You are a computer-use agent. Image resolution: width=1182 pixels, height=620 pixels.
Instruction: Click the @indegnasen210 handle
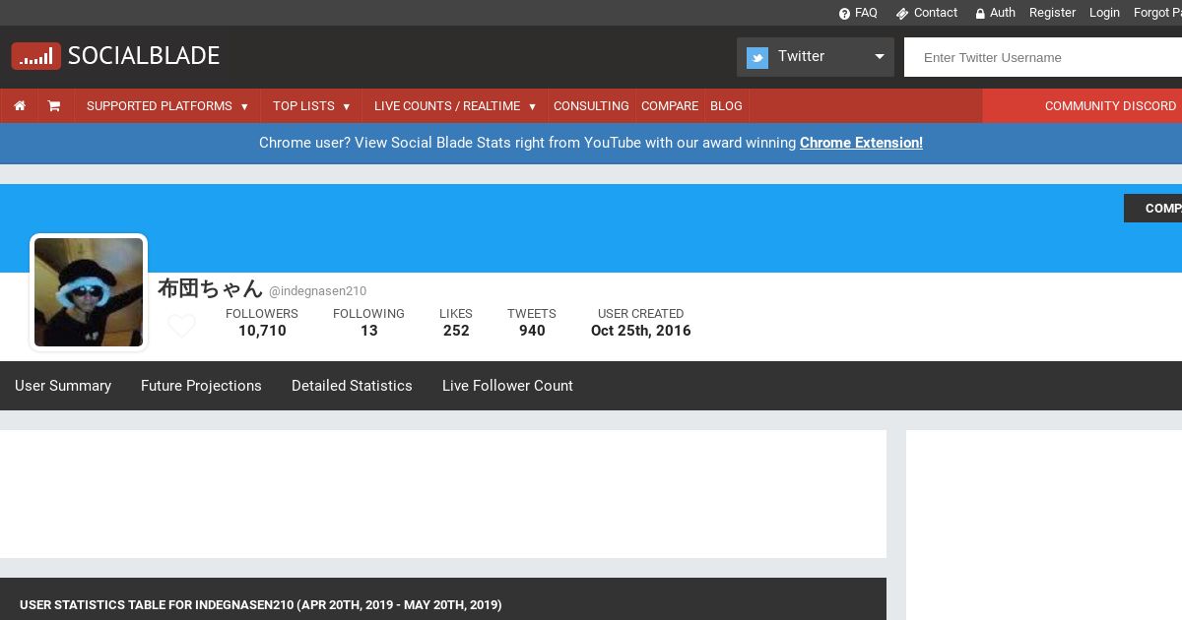tap(317, 291)
